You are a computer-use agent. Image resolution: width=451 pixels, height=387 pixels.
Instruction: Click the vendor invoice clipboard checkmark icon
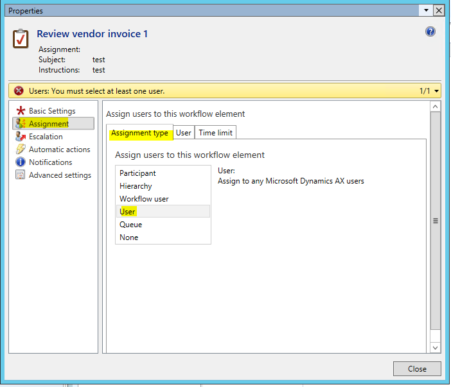(21, 38)
